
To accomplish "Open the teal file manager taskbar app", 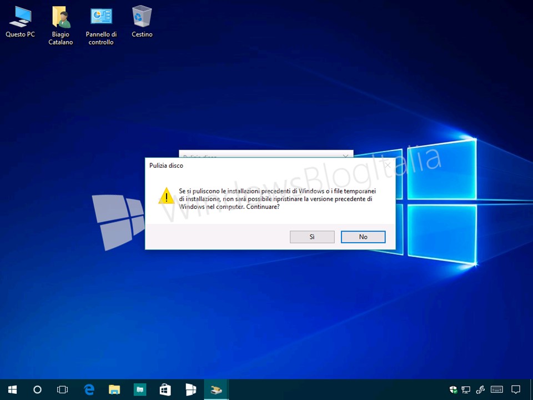I will tap(140, 390).
